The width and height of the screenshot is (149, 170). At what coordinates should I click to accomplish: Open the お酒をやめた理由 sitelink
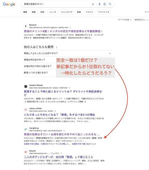click(x=31, y=144)
